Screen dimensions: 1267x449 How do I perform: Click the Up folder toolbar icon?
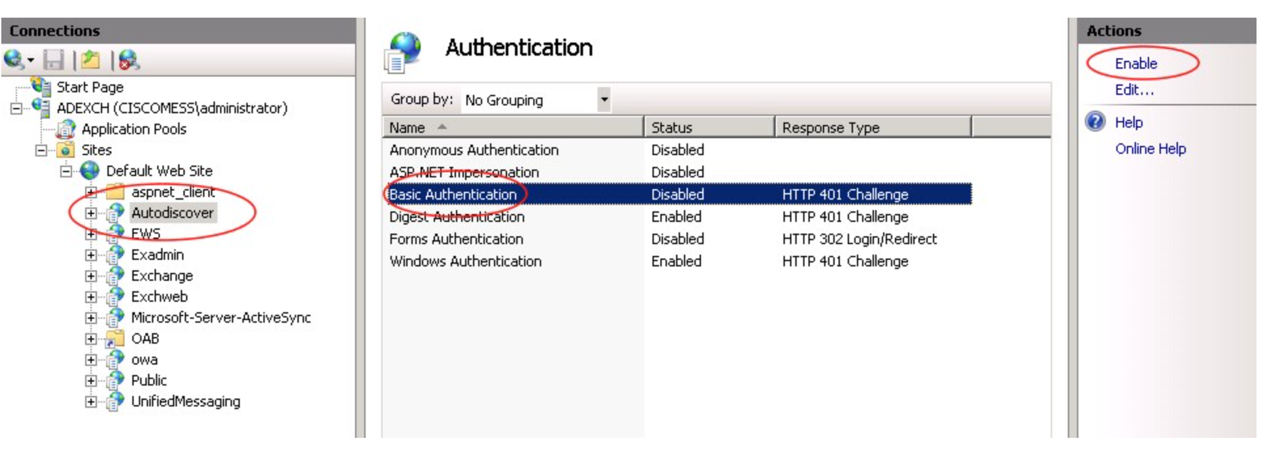90,60
